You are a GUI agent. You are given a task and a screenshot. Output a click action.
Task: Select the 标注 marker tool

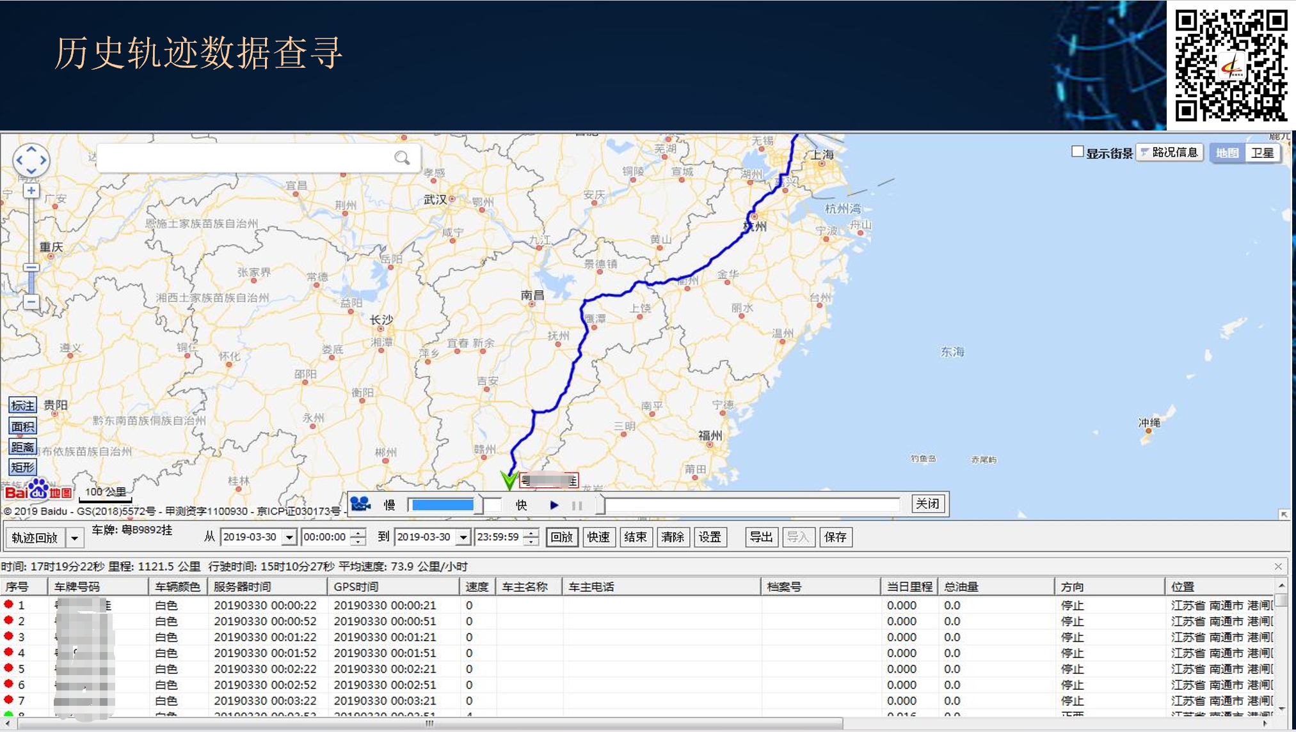(22, 405)
